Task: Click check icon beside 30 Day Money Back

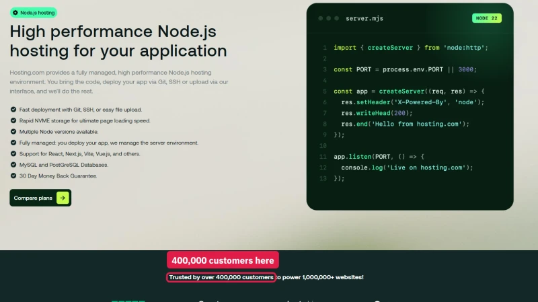Action: pos(13,176)
